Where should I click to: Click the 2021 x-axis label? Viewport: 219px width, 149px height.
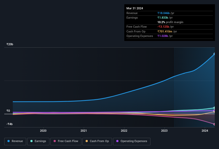click(84, 131)
